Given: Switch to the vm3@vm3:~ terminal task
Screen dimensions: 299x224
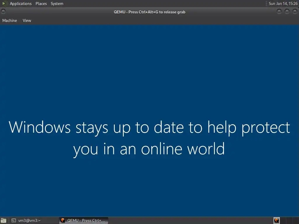Looking at the screenshot, I should tap(26, 220).
